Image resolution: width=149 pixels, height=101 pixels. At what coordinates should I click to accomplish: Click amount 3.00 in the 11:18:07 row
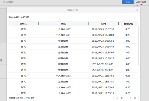tap(128, 52)
